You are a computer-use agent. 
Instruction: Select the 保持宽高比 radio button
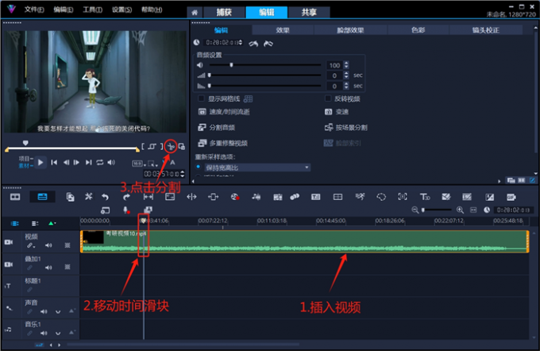pos(198,167)
